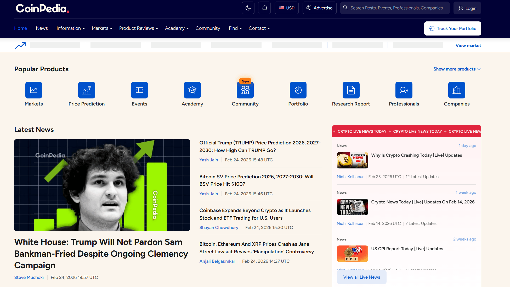Screen dimensions: 510x287
Task: Click the Track Your Portfolio button
Action: tap(452, 28)
